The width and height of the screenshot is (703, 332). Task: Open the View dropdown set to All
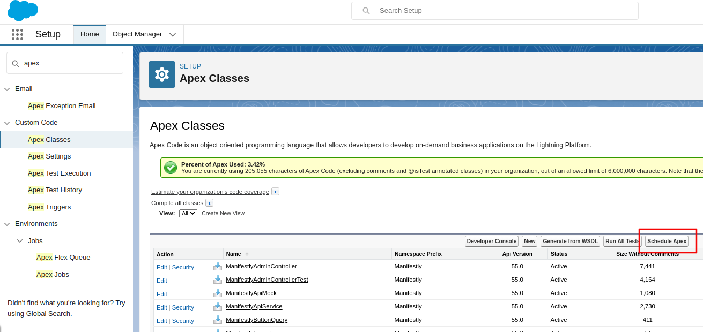(x=188, y=213)
